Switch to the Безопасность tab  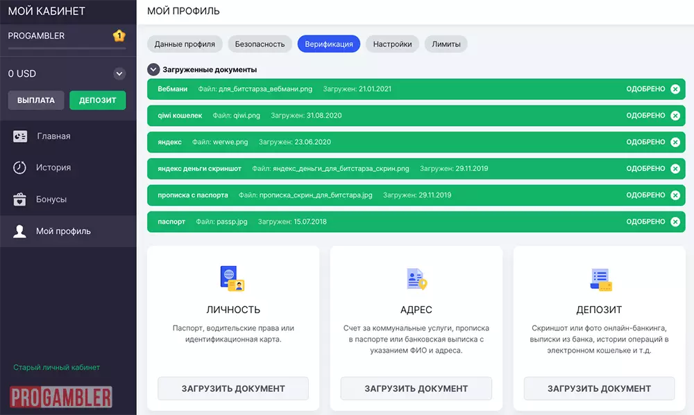[x=259, y=43]
